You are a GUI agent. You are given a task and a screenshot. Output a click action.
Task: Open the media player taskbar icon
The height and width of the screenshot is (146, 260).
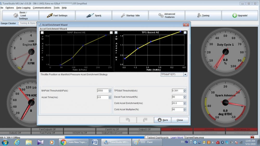coord(52,142)
